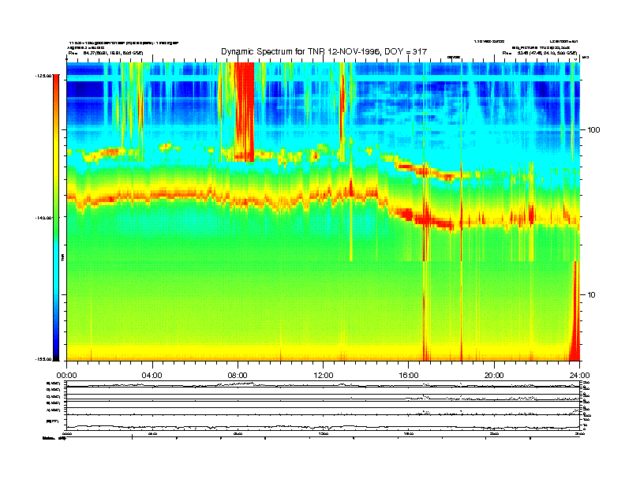The height and width of the screenshot is (483, 625).
Task: Click the 08:00 time label under the spectrogram
Action: click(238, 376)
